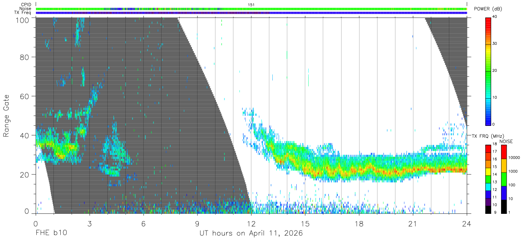
Task: Click the CPID value '151'
Action: tap(251, 5)
